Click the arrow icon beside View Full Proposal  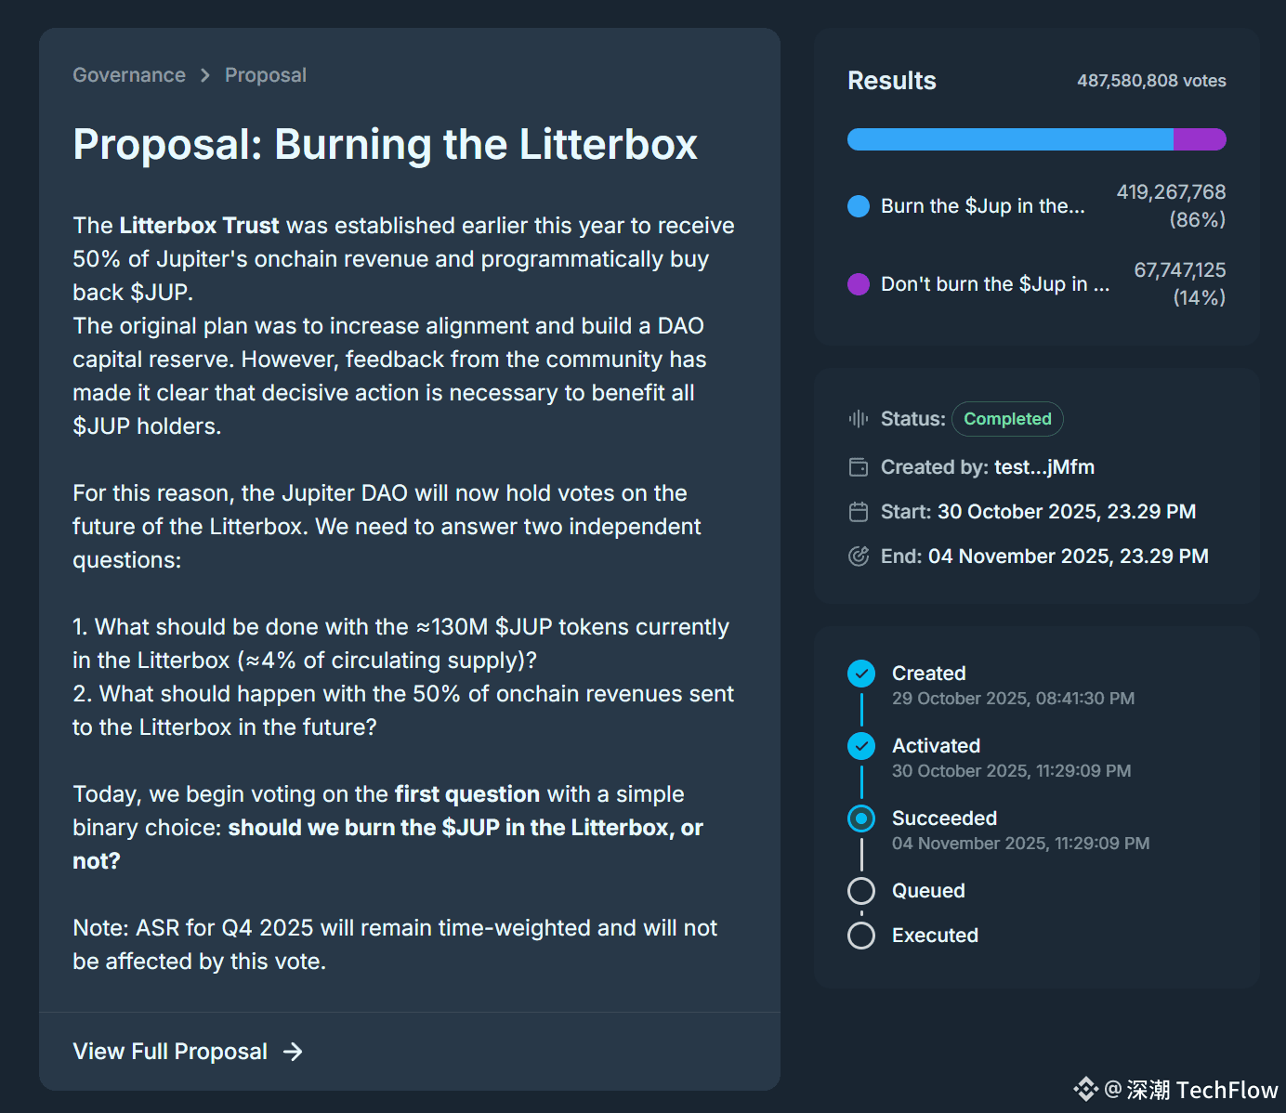point(293,1052)
